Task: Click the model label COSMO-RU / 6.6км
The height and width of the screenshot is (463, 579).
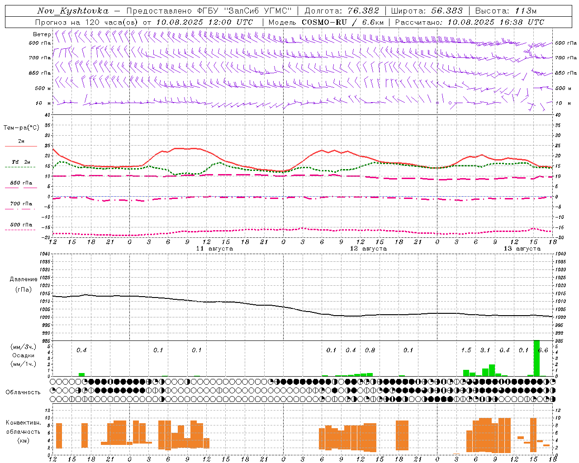Action: tap(343, 22)
